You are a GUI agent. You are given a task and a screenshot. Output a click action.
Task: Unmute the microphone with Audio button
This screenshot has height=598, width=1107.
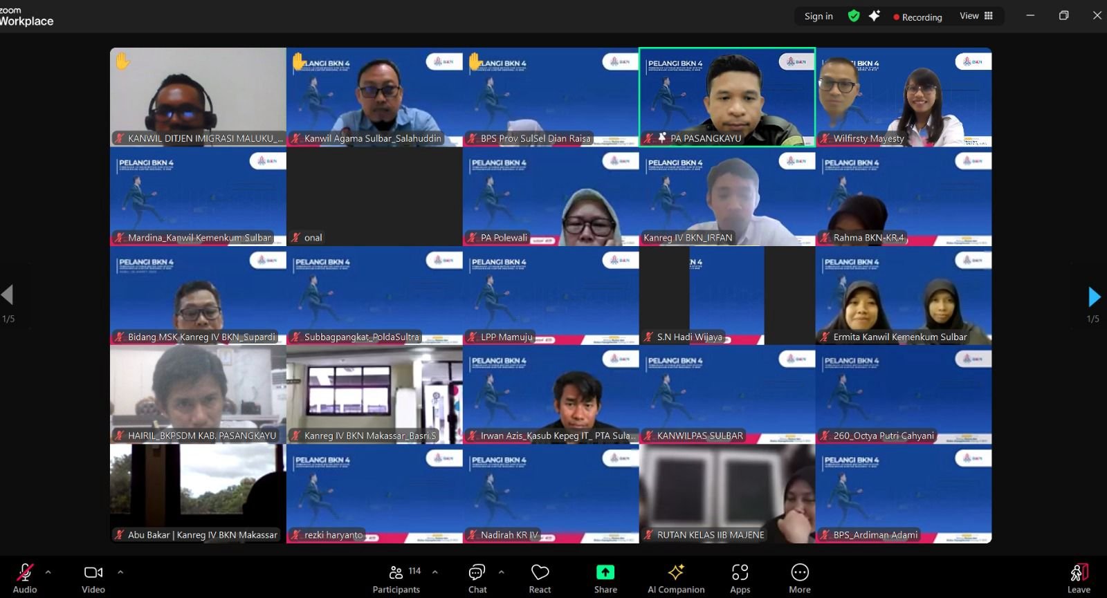25,579
